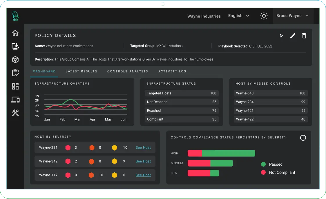
Task: Switch to Controls Analysis tab
Action: point(127,71)
